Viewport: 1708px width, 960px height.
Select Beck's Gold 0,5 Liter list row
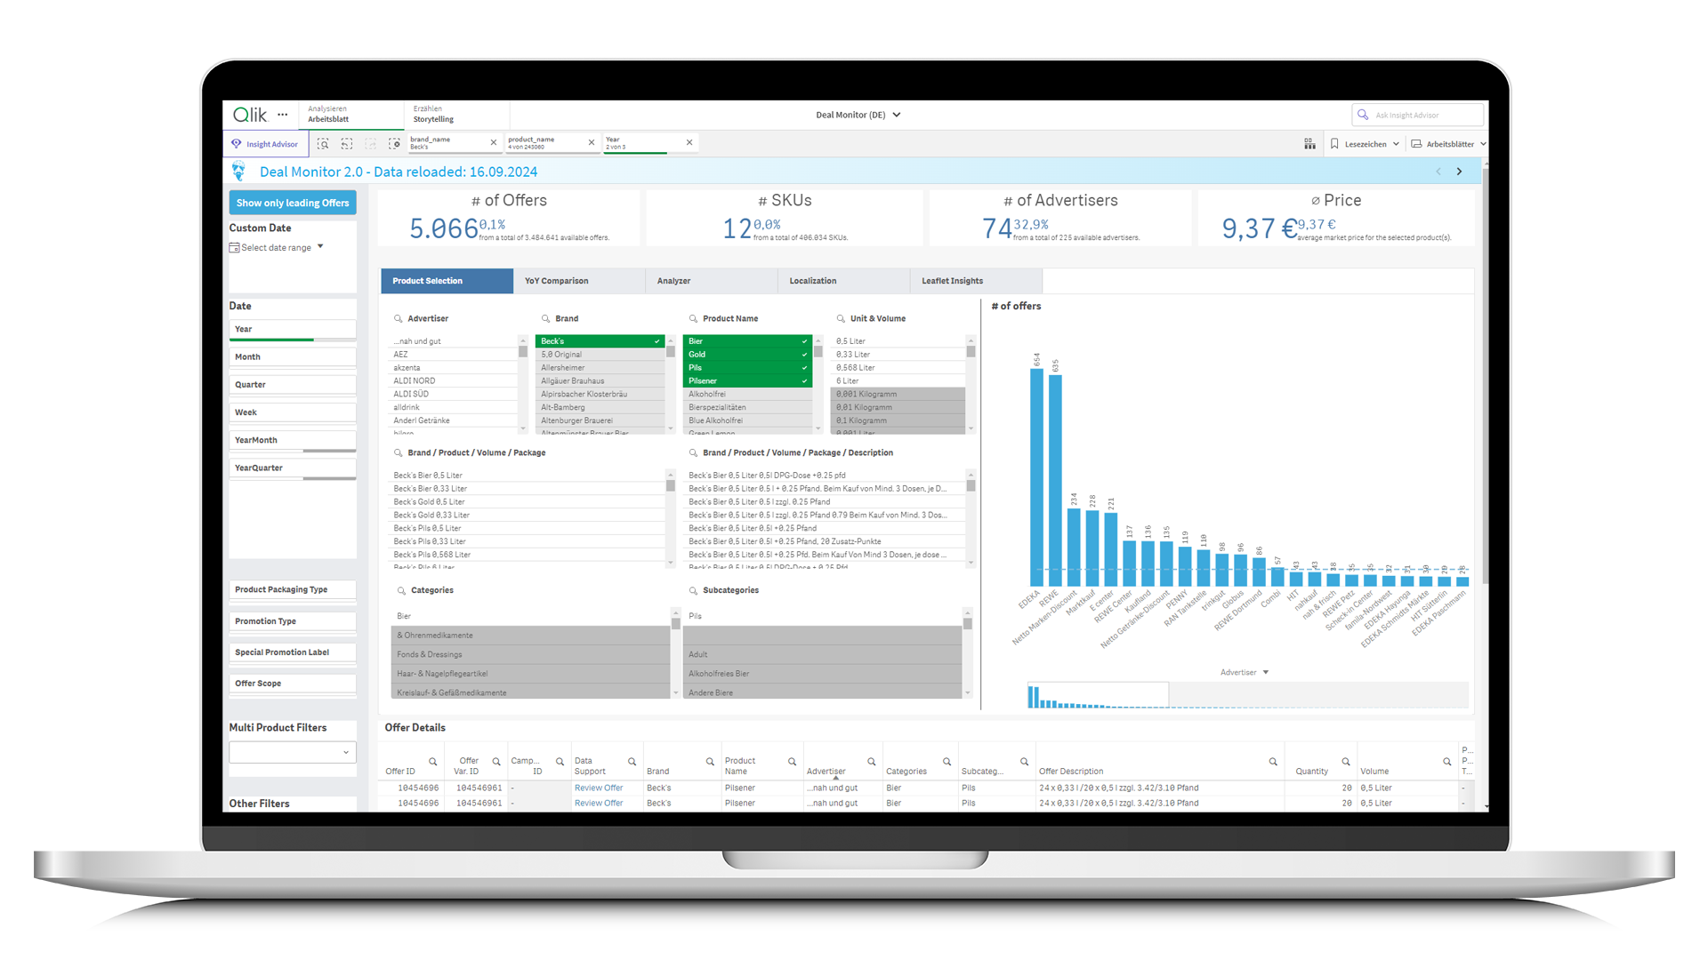click(529, 502)
